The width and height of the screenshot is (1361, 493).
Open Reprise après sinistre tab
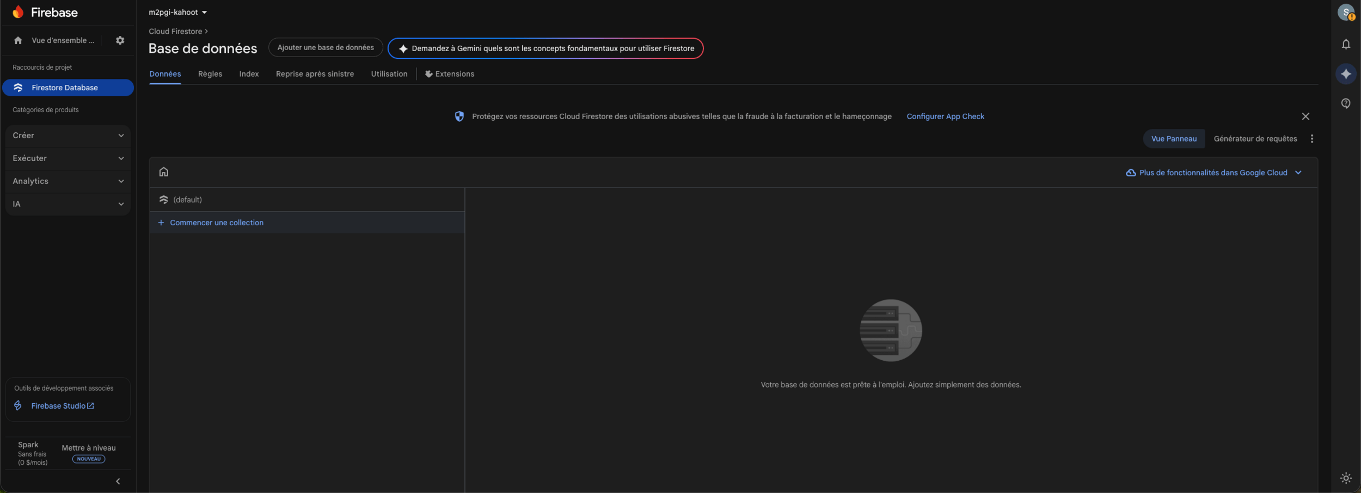315,74
